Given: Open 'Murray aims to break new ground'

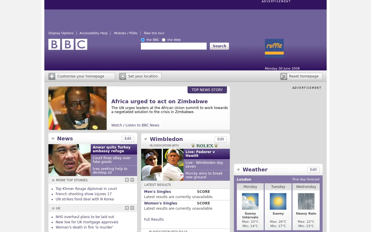Looking at the screenshot, I should click(204, 175).
